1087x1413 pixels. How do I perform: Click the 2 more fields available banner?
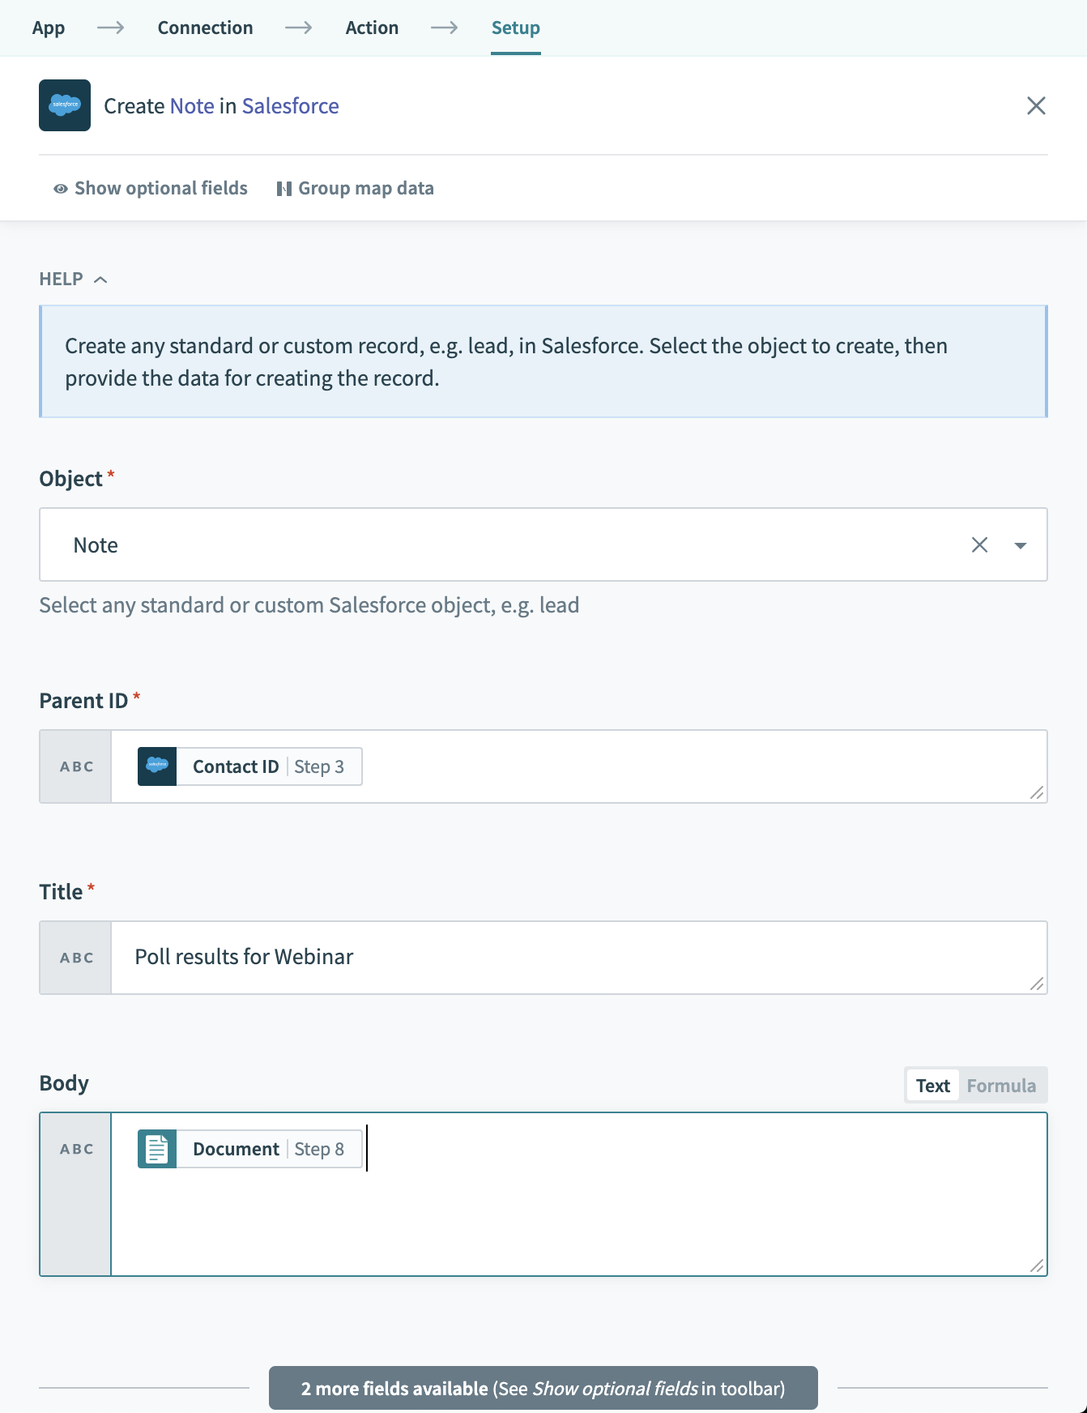click(543, 1388)
